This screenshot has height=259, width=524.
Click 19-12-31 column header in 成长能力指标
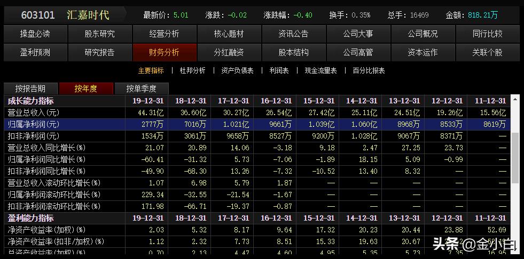[x=148, y=101]
